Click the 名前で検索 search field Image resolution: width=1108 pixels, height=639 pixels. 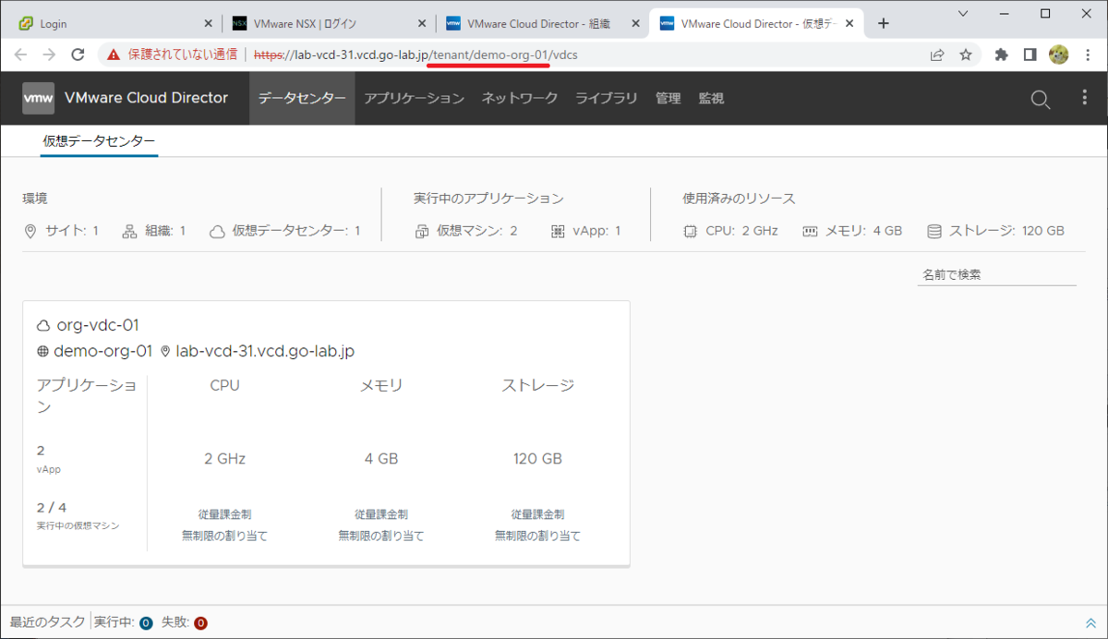point(997,275)
